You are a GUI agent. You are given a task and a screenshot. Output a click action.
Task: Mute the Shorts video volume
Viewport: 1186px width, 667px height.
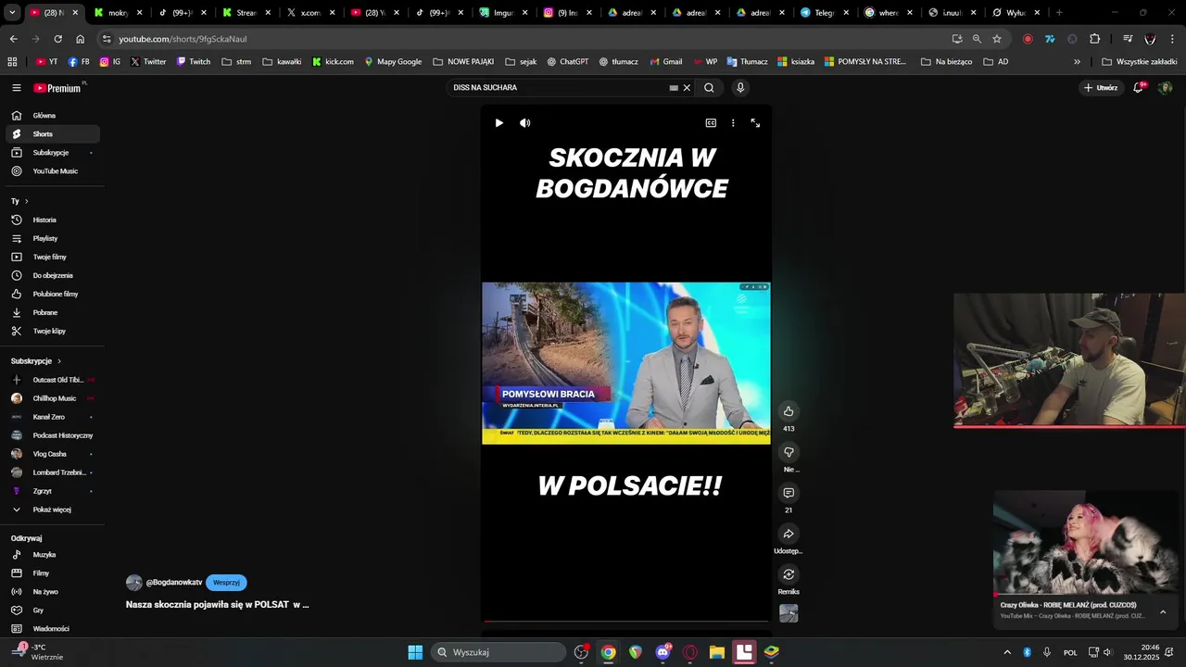click(525, 123)
